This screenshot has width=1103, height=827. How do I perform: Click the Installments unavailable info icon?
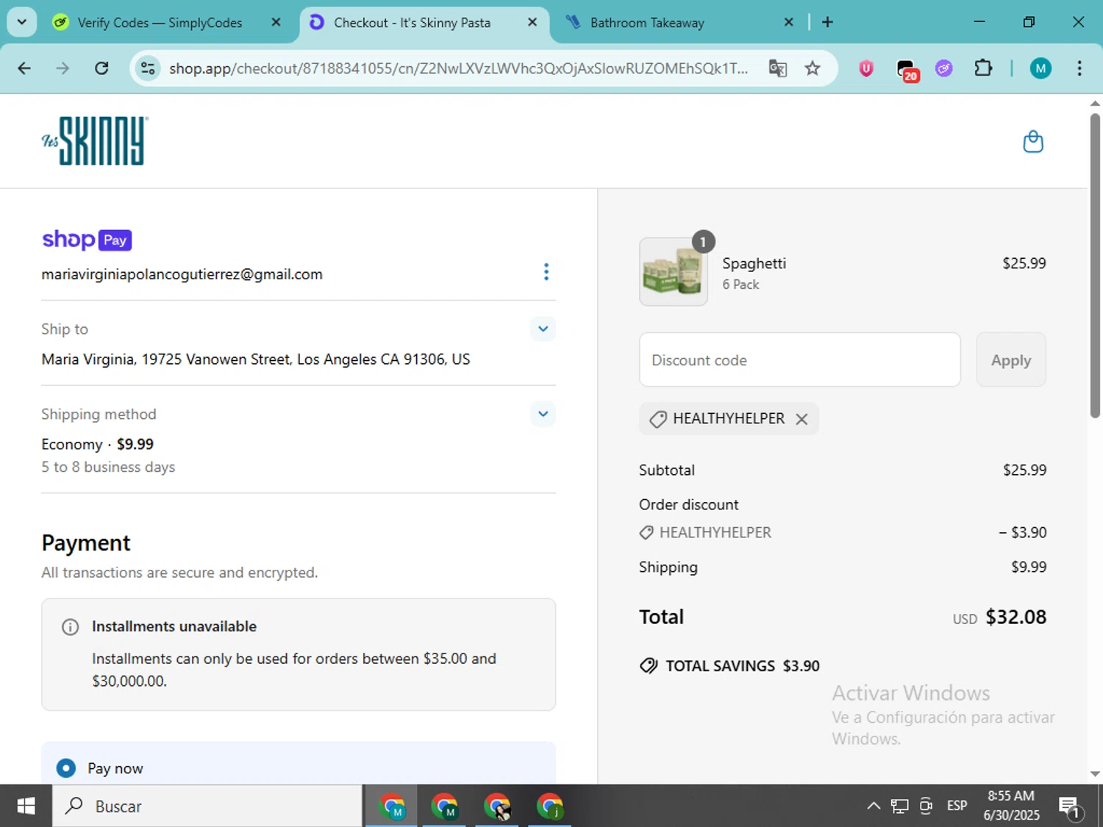(x=70, y=627)
